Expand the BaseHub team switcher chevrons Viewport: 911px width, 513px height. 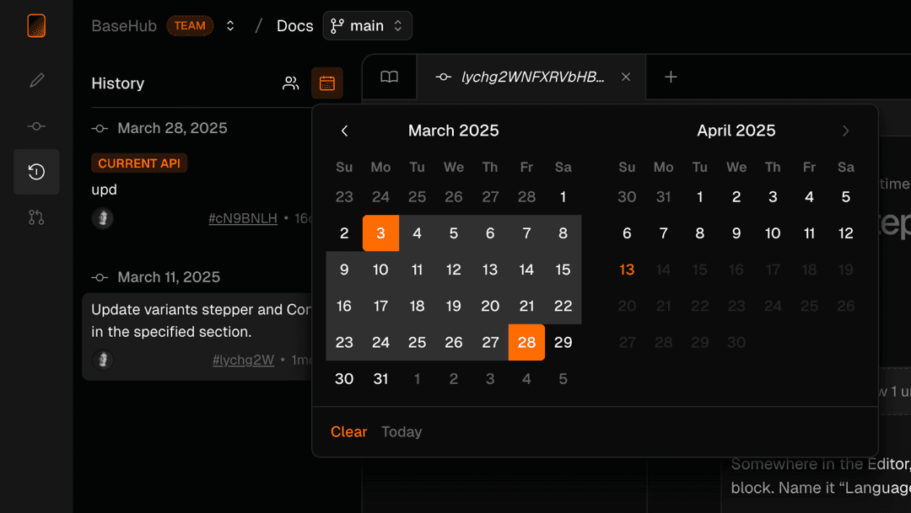230,26
